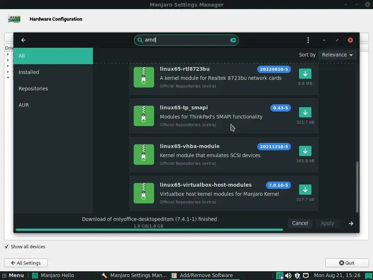This screenshot has height=280, width=373.
Task: Install linux65-tp_smapi with its download button
Action: tap(305, 112)
